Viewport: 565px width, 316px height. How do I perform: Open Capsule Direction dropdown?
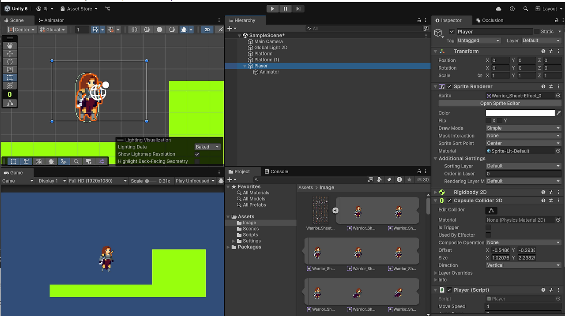524,265
